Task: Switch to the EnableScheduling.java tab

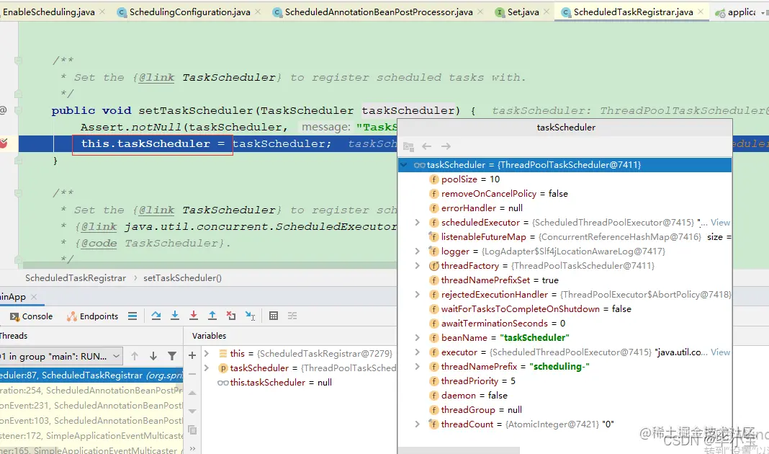Action: tap(48, 12)
